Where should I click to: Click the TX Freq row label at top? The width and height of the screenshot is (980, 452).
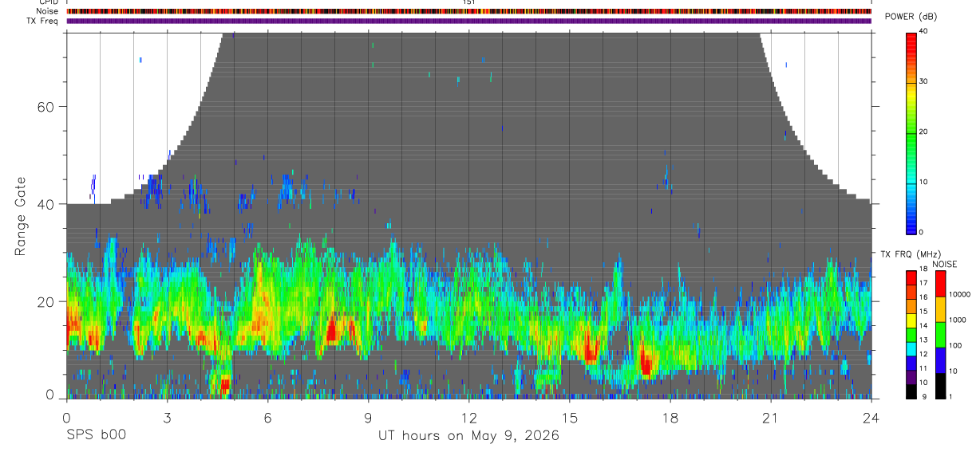[x=42, y=21]
